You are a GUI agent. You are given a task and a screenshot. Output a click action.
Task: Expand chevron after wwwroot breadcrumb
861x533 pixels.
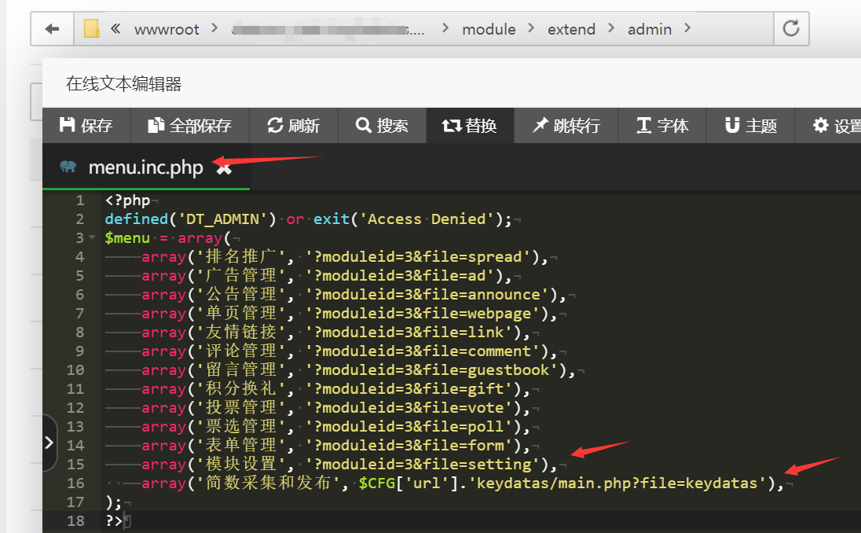214,28
